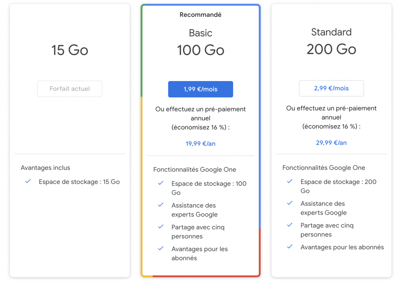Select the 19,99 €/an annual prepayment link

(200, 144)
